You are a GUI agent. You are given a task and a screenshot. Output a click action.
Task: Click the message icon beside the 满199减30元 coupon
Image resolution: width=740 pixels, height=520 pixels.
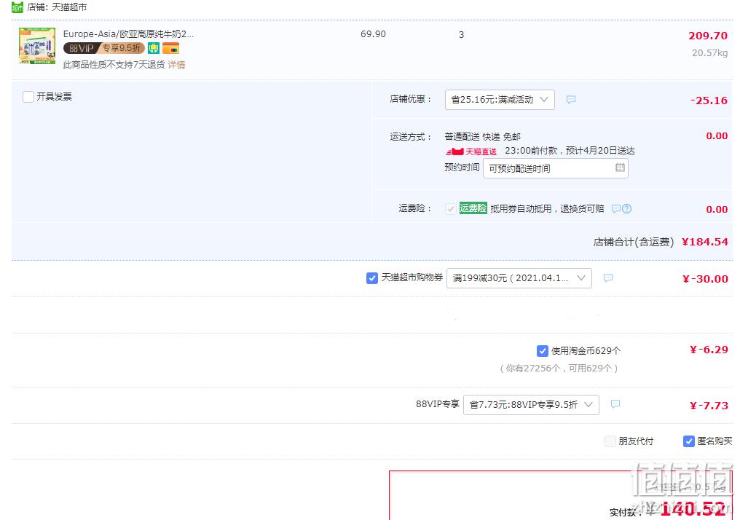coord(608,278)
